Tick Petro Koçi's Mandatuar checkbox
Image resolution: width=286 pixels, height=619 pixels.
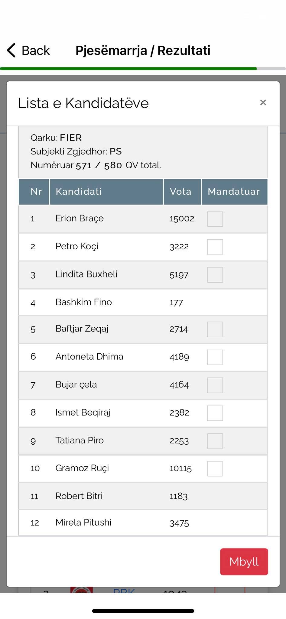click(x=215, y=247)
